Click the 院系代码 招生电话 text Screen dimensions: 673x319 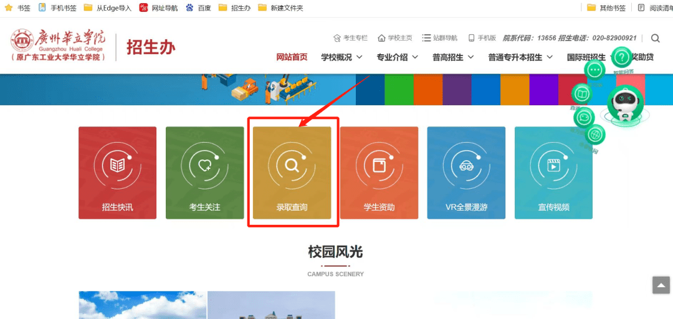pos(569,38)
